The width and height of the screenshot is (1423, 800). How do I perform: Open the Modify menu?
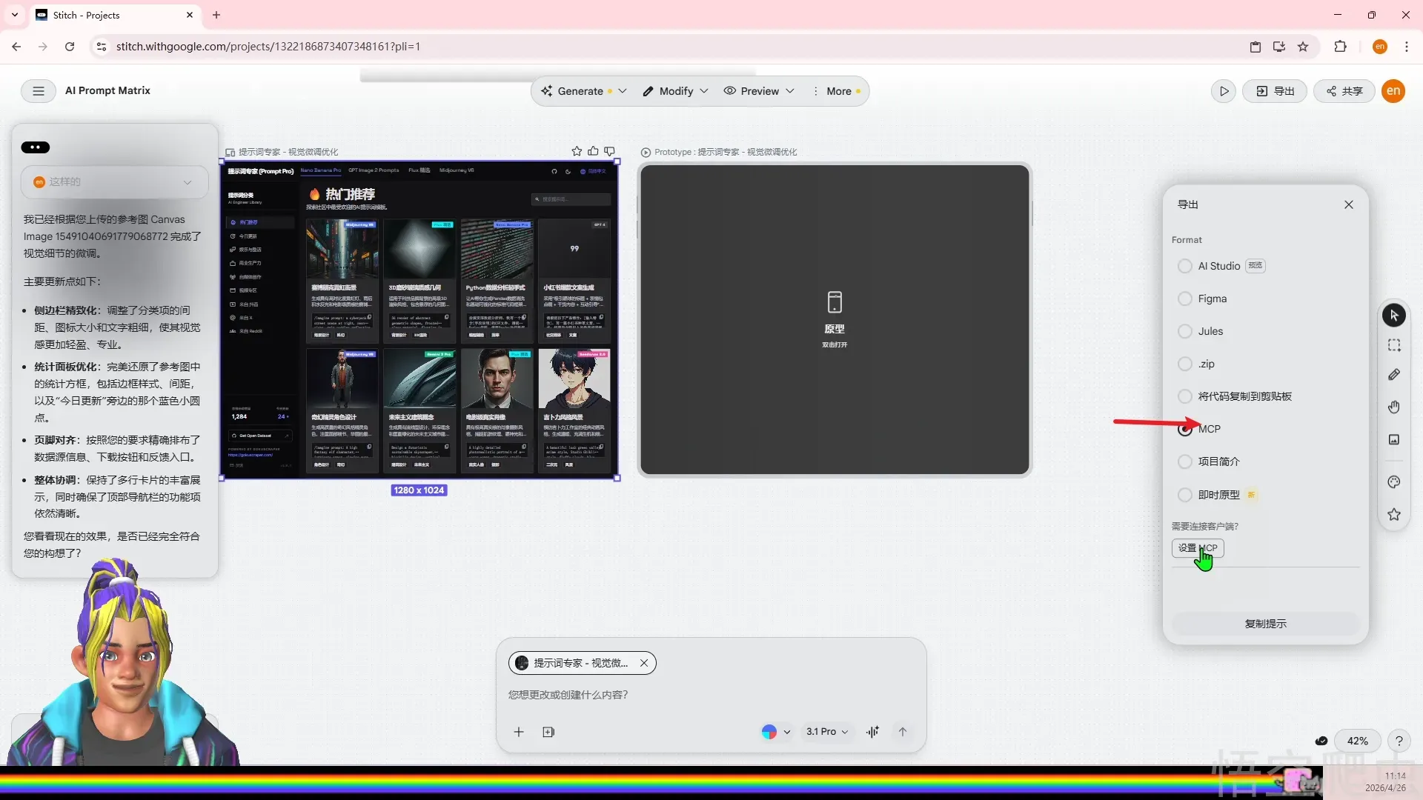point(675,91)
